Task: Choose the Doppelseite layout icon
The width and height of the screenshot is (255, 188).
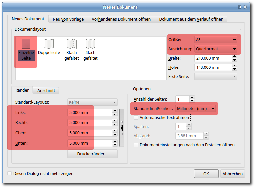Action: click(x=49, y=44)
